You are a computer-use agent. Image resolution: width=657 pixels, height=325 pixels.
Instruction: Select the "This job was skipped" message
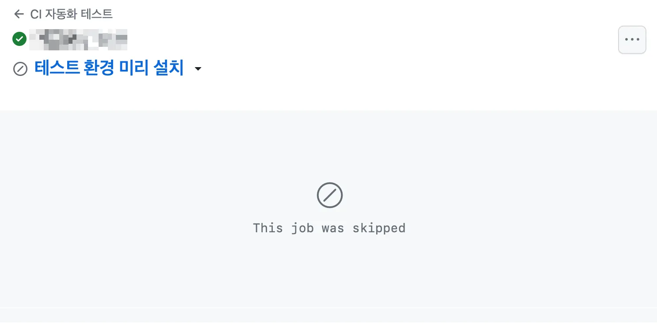coord(329,228)
